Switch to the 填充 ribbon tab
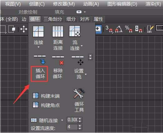The height and width of the screenshot is (133, 163). tap(59, 12)
